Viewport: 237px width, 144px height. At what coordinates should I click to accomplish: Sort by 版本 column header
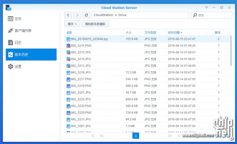218,32
